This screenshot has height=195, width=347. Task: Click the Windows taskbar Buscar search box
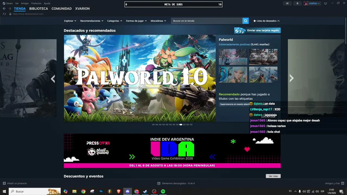pyautogui.click(x=35, y=191)
